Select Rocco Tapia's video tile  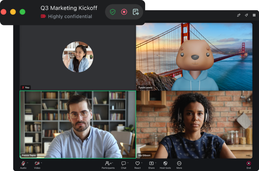78,124
